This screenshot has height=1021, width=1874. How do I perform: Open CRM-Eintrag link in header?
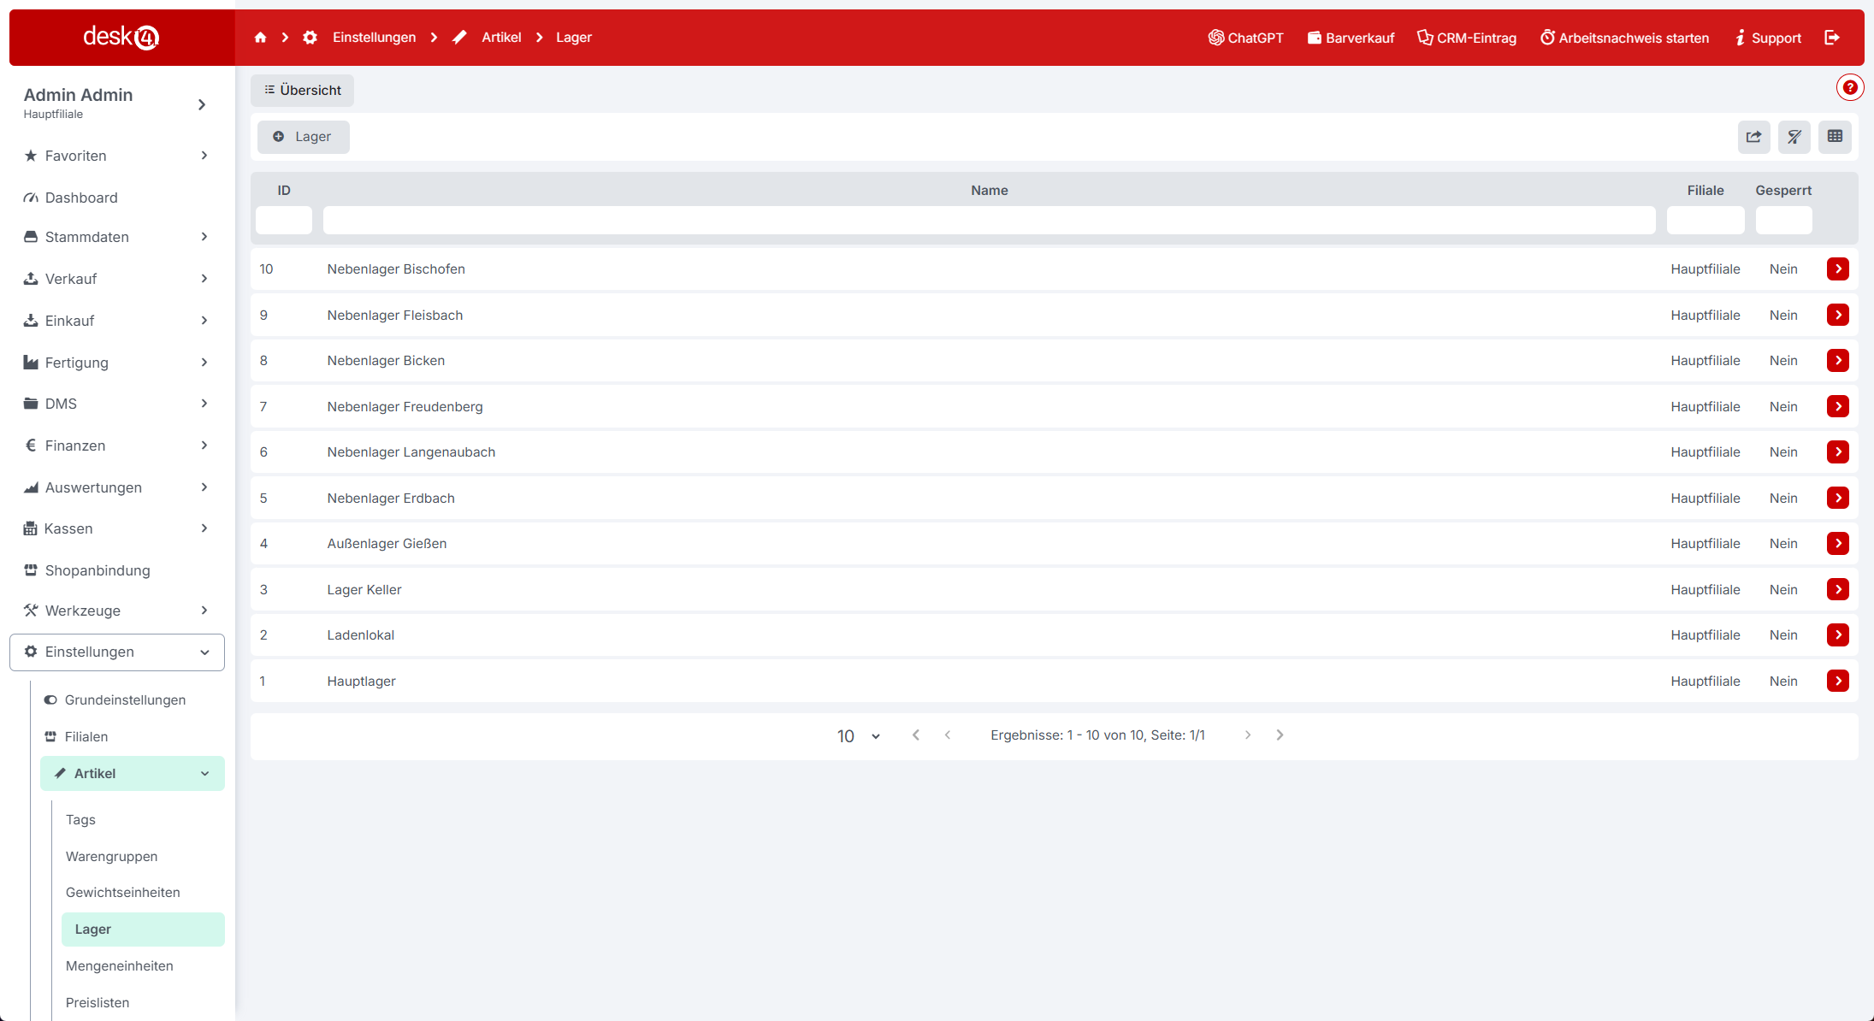tap(1466, 38)
